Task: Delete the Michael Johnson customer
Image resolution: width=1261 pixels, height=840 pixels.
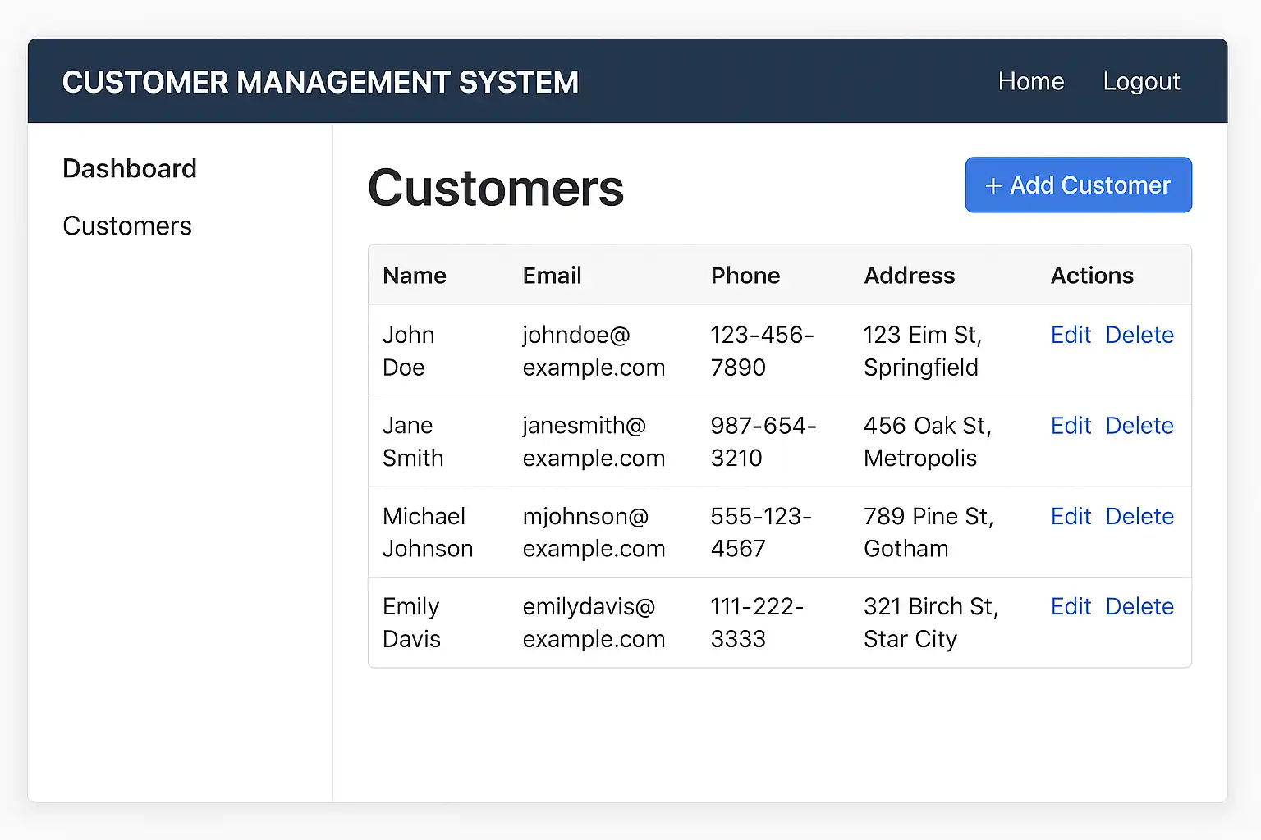Action: click(x=1139, y=516)
